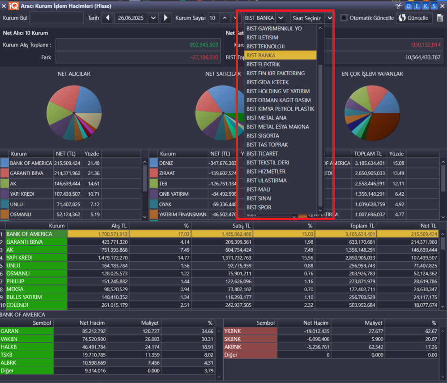
Task: Choose BIST TEKNOLOJI in the dropdown list
Action: point(280,46)
